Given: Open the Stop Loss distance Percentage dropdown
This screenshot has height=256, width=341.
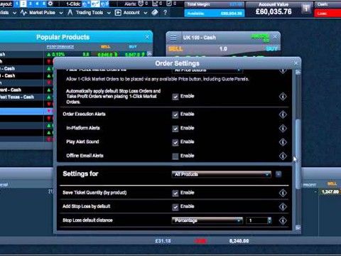Looking at the screenshot, I should [207, 220].
